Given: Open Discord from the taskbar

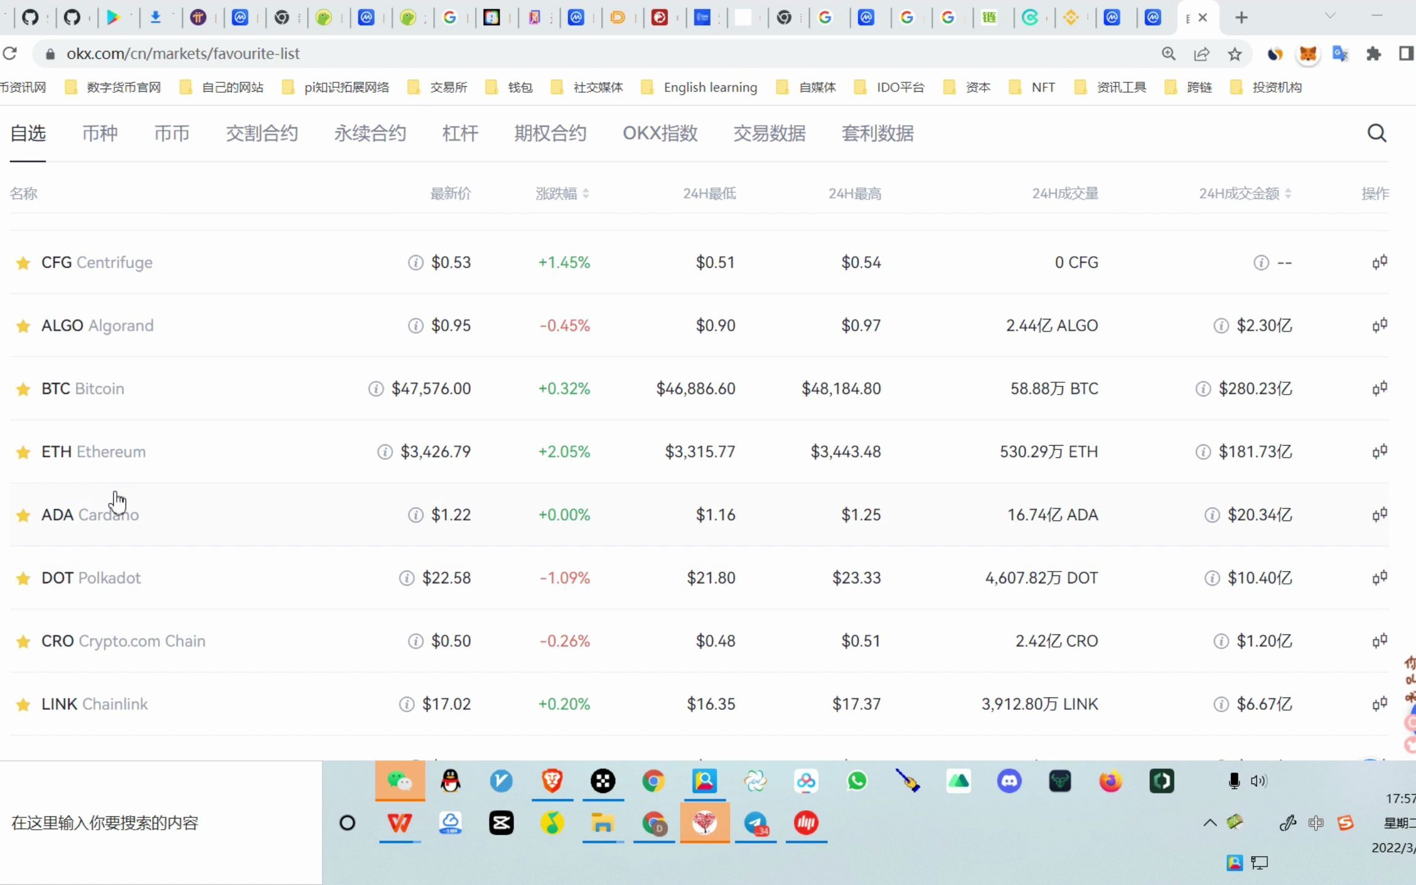Looking at the screenshot, I should pos(1009,781).
